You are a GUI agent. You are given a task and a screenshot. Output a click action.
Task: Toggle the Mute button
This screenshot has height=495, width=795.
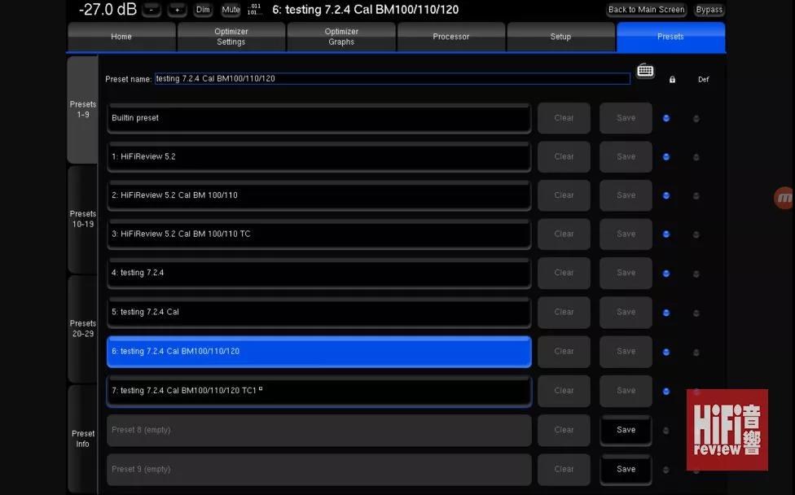pos(231,10)
